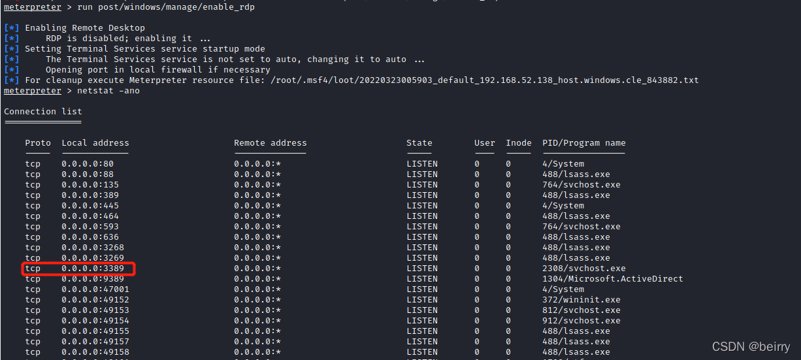Select local address 0.0.0.0:389
801x360 pixels.
pyautogui.click(x=90, y=195)
